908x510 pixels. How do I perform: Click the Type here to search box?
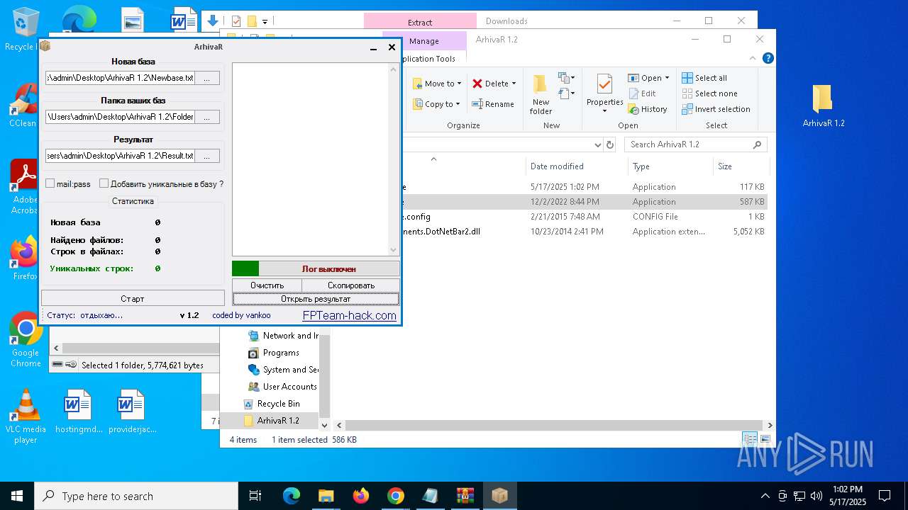click(x=136, y=496)
